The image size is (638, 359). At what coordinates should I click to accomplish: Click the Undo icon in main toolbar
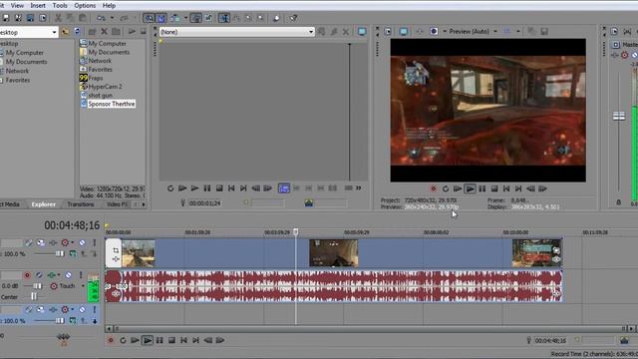point(101,18)
